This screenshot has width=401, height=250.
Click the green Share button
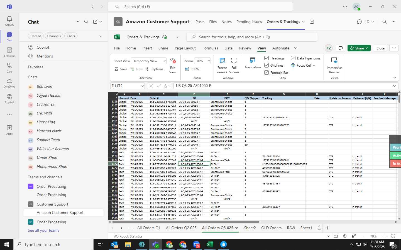(359, 48)
